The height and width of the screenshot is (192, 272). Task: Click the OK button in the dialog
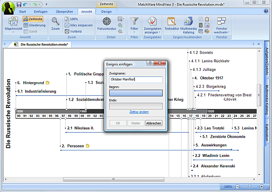[118, 123]
